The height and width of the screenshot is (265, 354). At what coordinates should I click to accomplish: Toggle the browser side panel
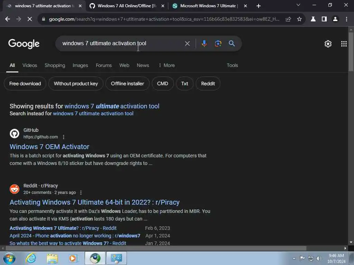pyautogui.click(x=324, y=19)
